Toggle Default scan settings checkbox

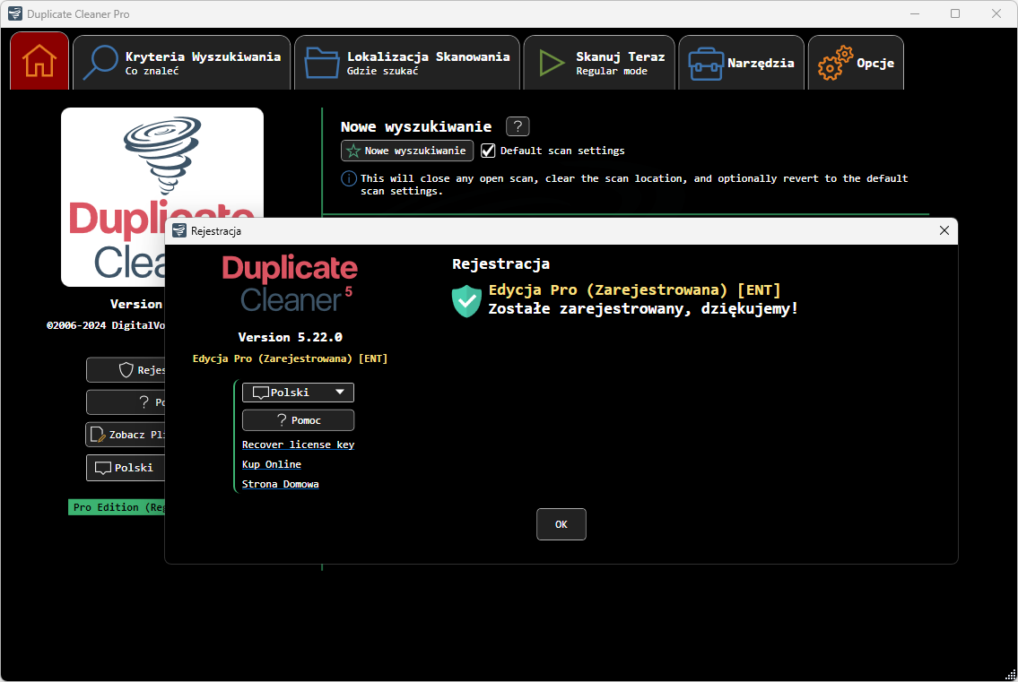point(488,151)
